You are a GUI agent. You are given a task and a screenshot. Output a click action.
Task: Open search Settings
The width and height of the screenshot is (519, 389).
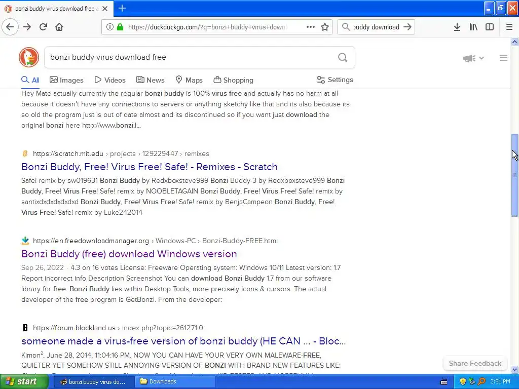click(335, 80)
